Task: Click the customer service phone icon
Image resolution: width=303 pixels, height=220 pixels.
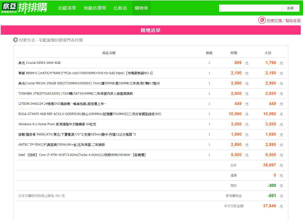Action: coord(262,20)
